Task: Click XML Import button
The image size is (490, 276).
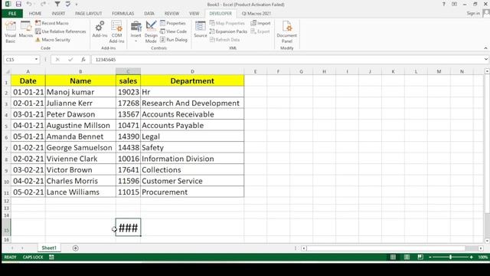Action: coord(260,23)
